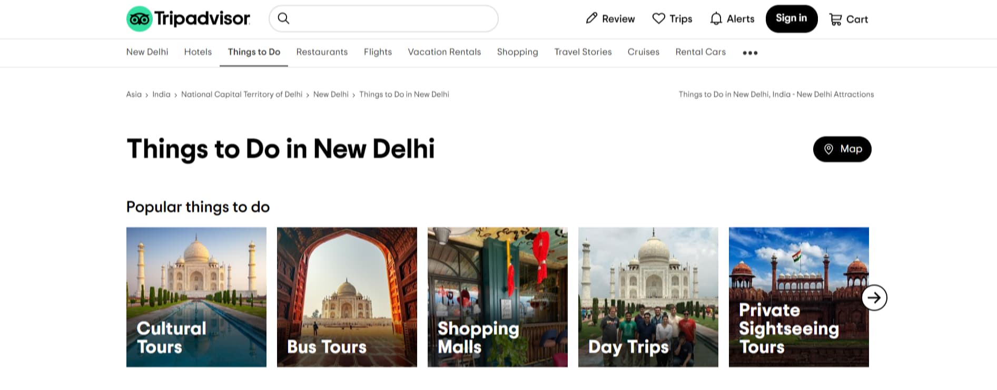Switch to the Hotels tab
Screen dimensions: 997x390
pyautogui.click(x=198, y=52)
